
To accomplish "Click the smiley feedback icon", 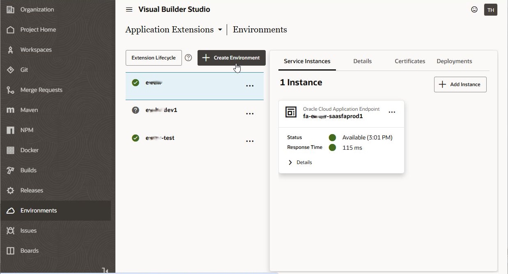I will [x=474, y=9].
